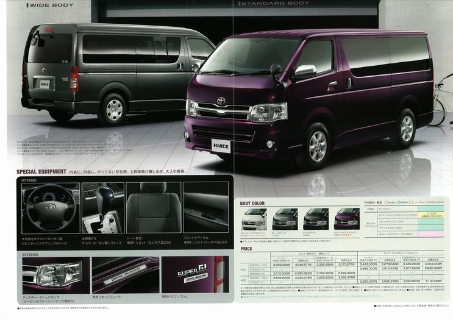Viewport: 453px width, 320px height.
Task: Choose the purple Bordeaux body color van
Action: coord(347,219)
